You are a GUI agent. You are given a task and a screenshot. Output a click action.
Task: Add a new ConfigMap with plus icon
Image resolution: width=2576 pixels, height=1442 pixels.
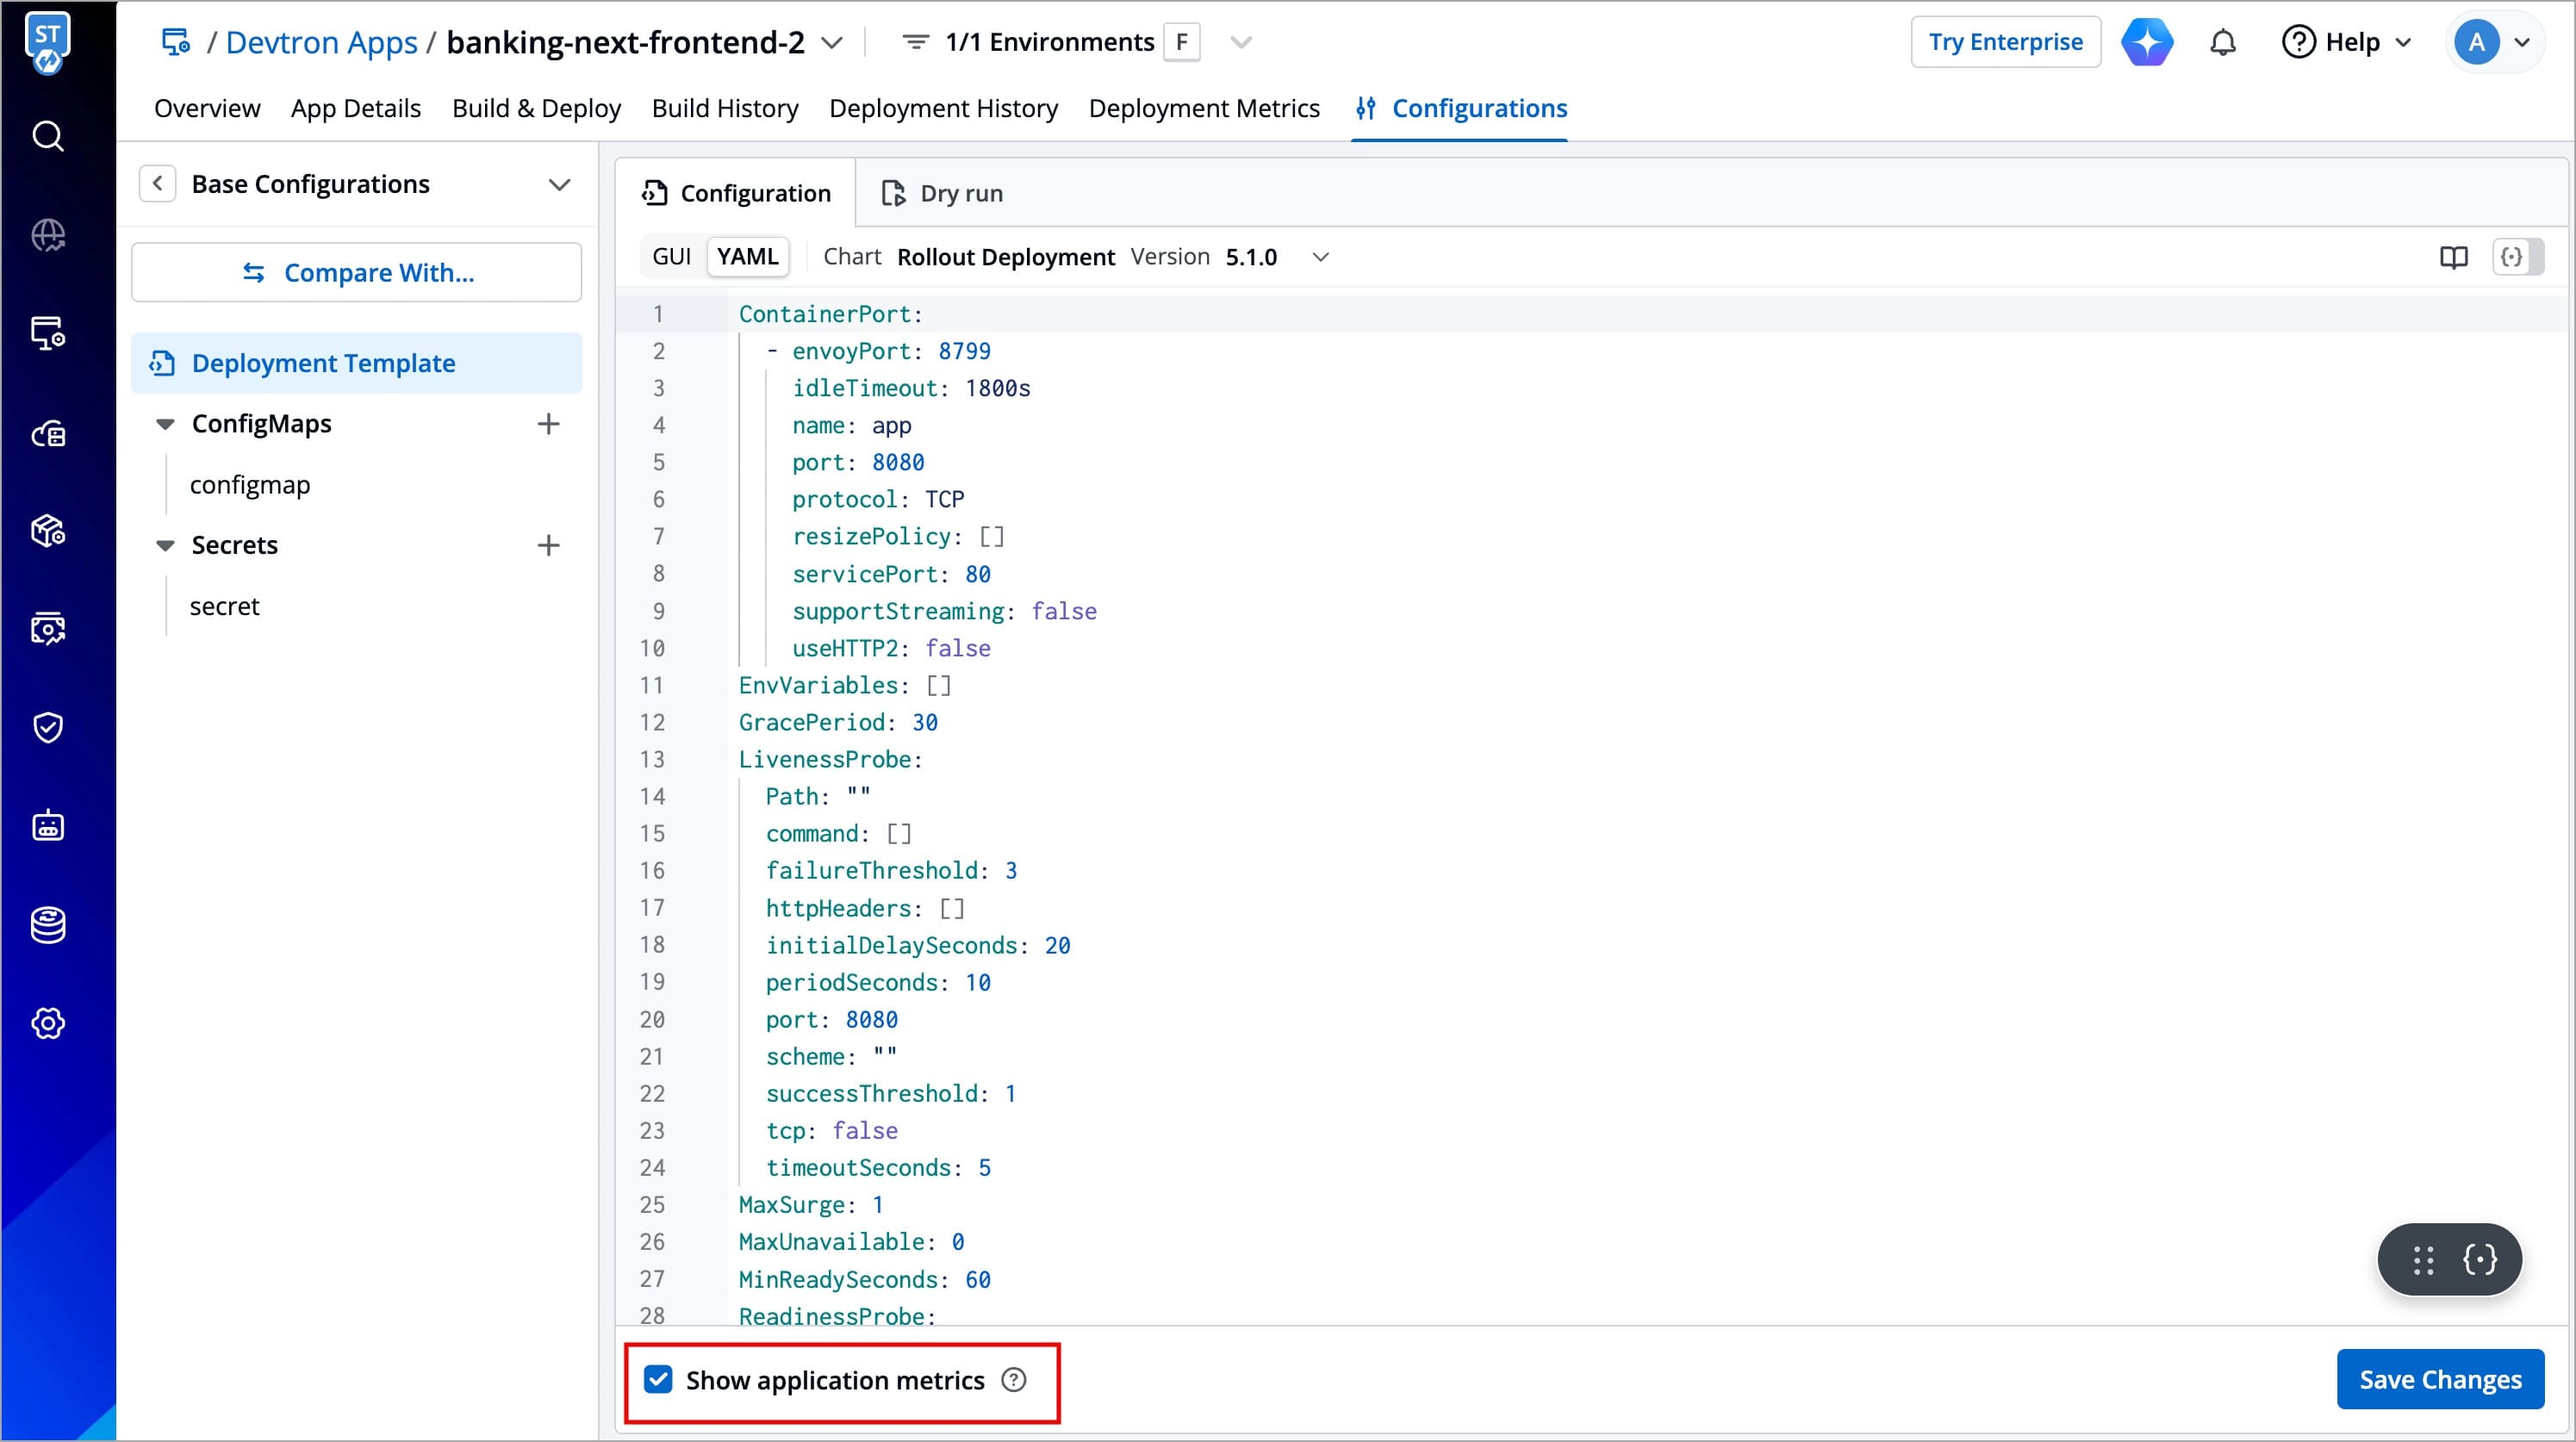click(x=548, y=424)
